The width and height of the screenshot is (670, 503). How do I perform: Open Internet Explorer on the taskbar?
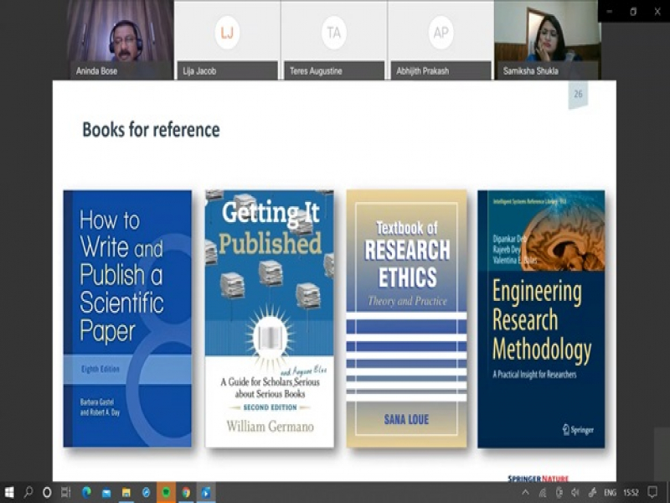coord(146,493)
